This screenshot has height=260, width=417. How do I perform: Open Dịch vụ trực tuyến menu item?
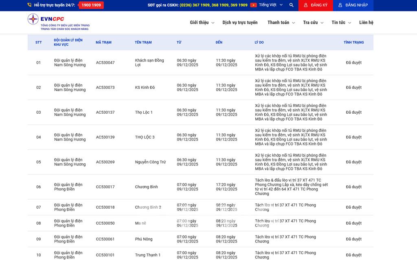point(240,22)
